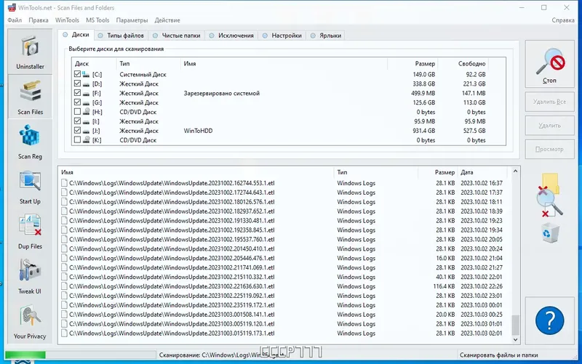Sort results by Дата column header
Viewport: 582px width, 364px height.
[x=482, y=172]
